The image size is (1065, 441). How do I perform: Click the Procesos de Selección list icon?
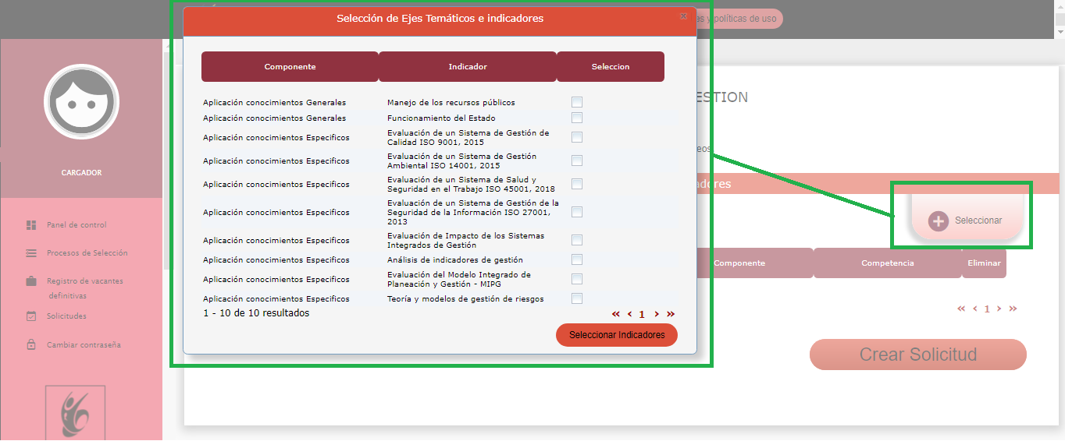pyautogui.click(x=31, y=253)
